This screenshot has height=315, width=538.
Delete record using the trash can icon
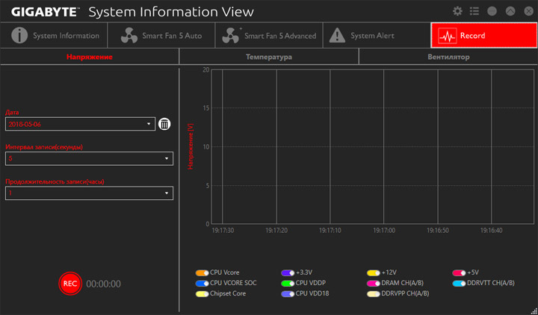[164, 124]
